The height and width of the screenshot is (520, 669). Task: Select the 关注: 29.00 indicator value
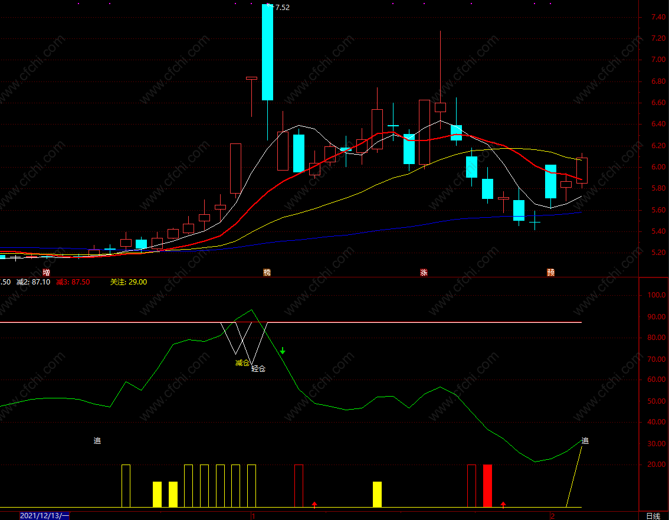coord(129,282)
